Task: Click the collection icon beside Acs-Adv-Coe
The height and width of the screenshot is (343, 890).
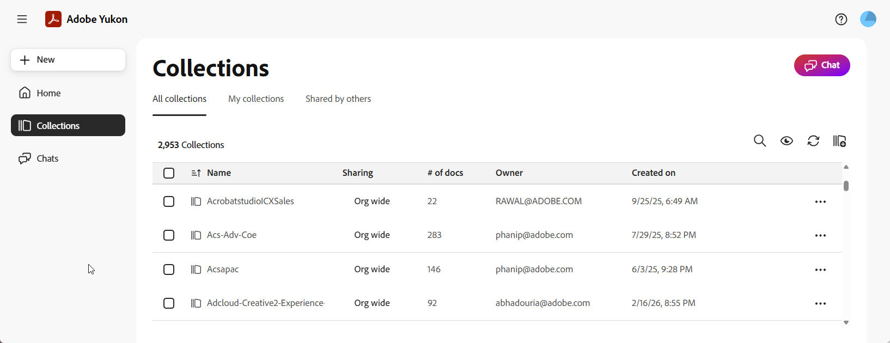Action: [x=196, y=235]
